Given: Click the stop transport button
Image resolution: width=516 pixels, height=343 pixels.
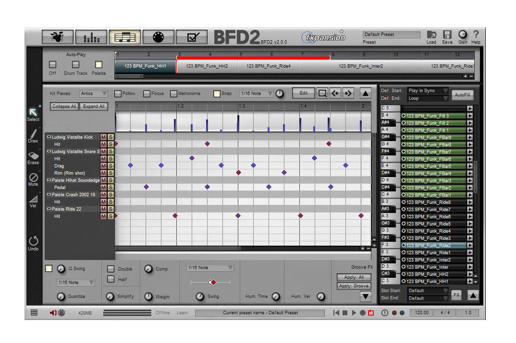Looking at the screenshot, I should (x=345, y=313).
